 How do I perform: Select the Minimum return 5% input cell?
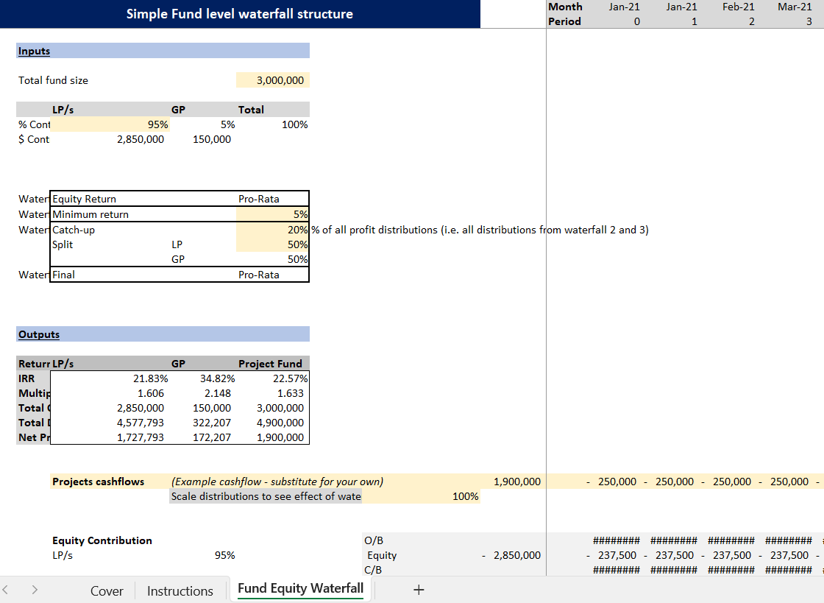(273, 214)
